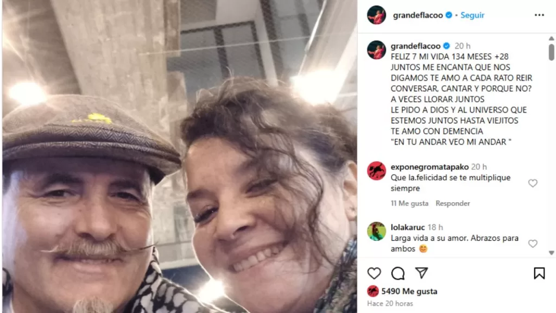Viewport: 556px width, 313px height.
Task: Like the post with heart icon
Action: click(x=374, y=273)
